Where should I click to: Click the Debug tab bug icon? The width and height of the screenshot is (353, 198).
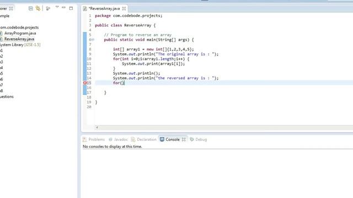click(192, 139)
